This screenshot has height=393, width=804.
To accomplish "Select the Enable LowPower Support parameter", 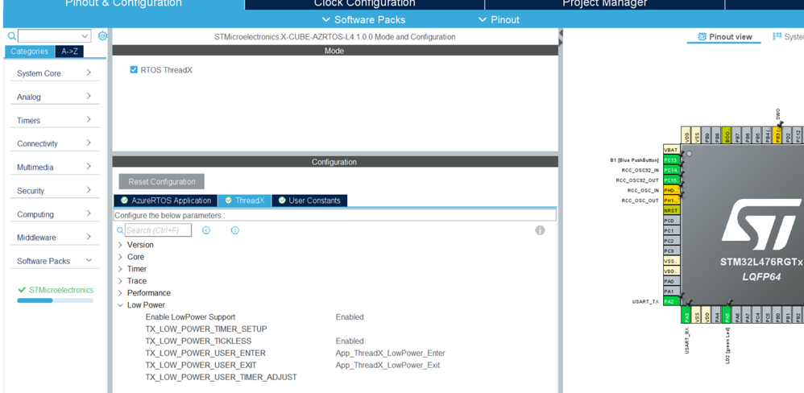I will pyautogui.click(x=190, y=317).
